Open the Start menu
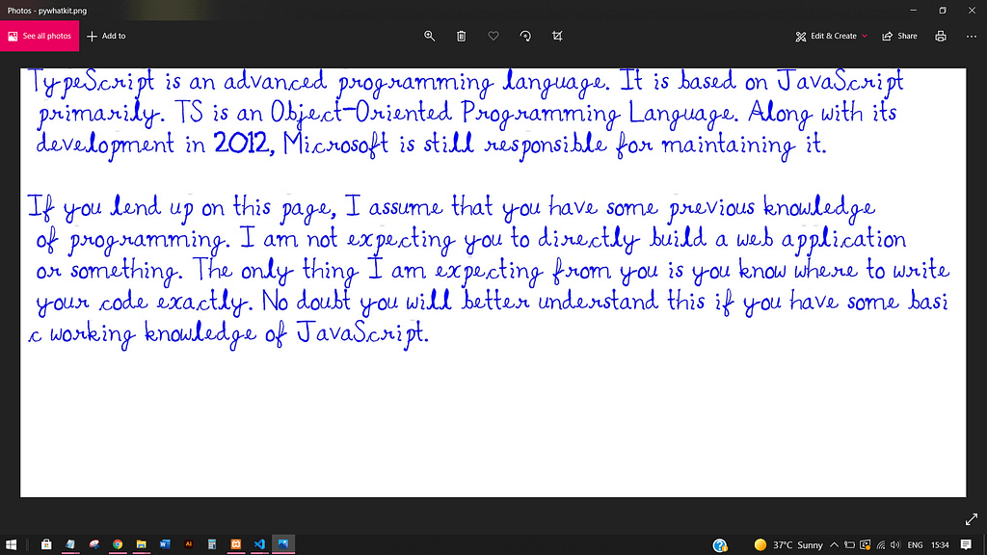 (12, 543)
